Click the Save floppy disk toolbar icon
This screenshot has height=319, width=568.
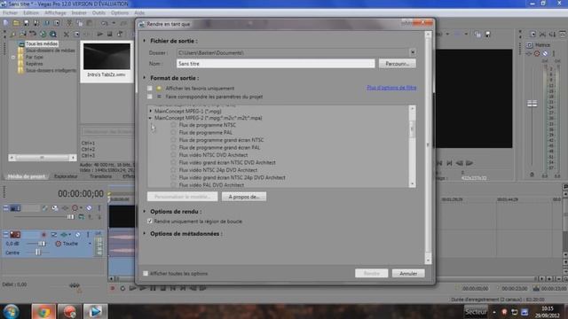coord(26,23)
